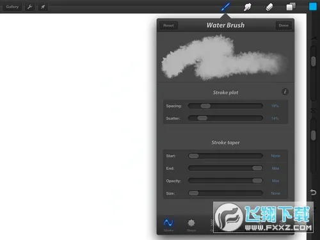
Task: Click the Water Brush title
Action: coord(225,25)
